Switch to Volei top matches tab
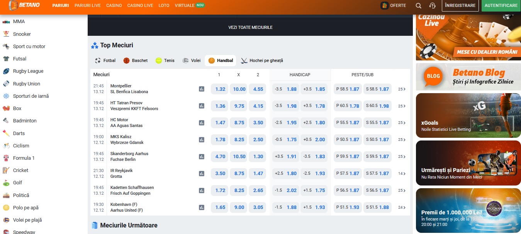 [x=192, y=60]
